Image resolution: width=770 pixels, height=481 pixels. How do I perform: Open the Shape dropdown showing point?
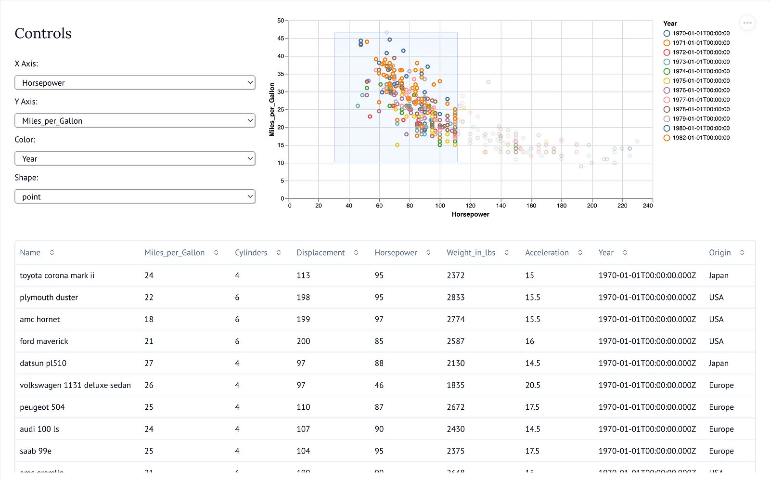coord(135,197)
